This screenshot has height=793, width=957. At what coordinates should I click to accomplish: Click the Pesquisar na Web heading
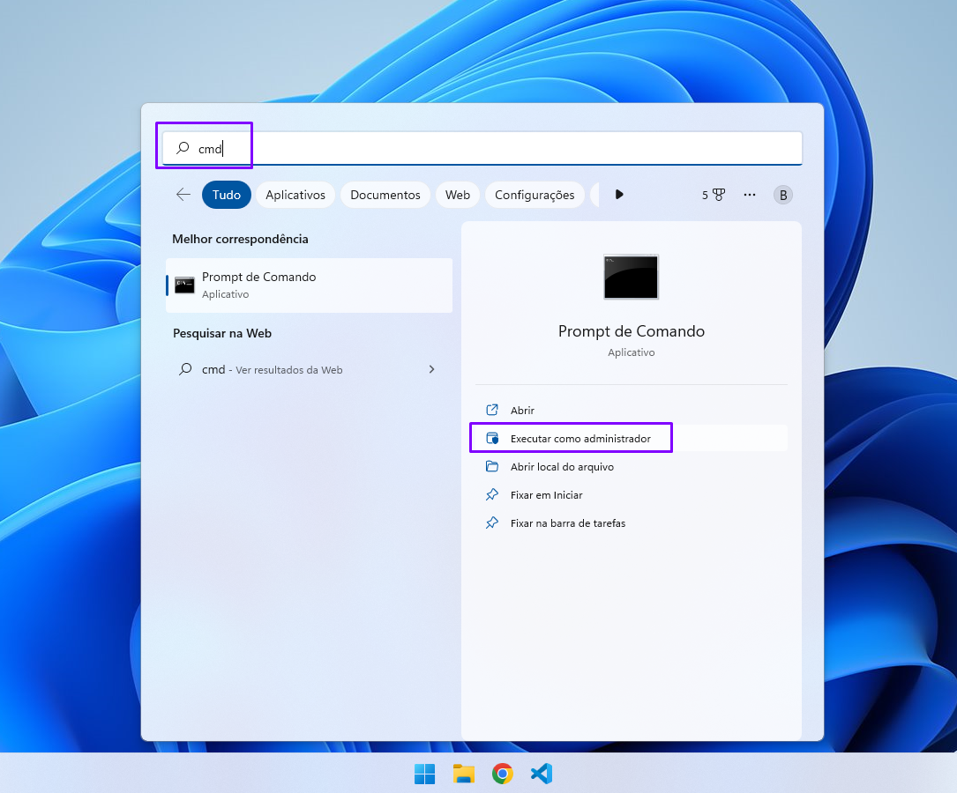(x=222, y=333)
